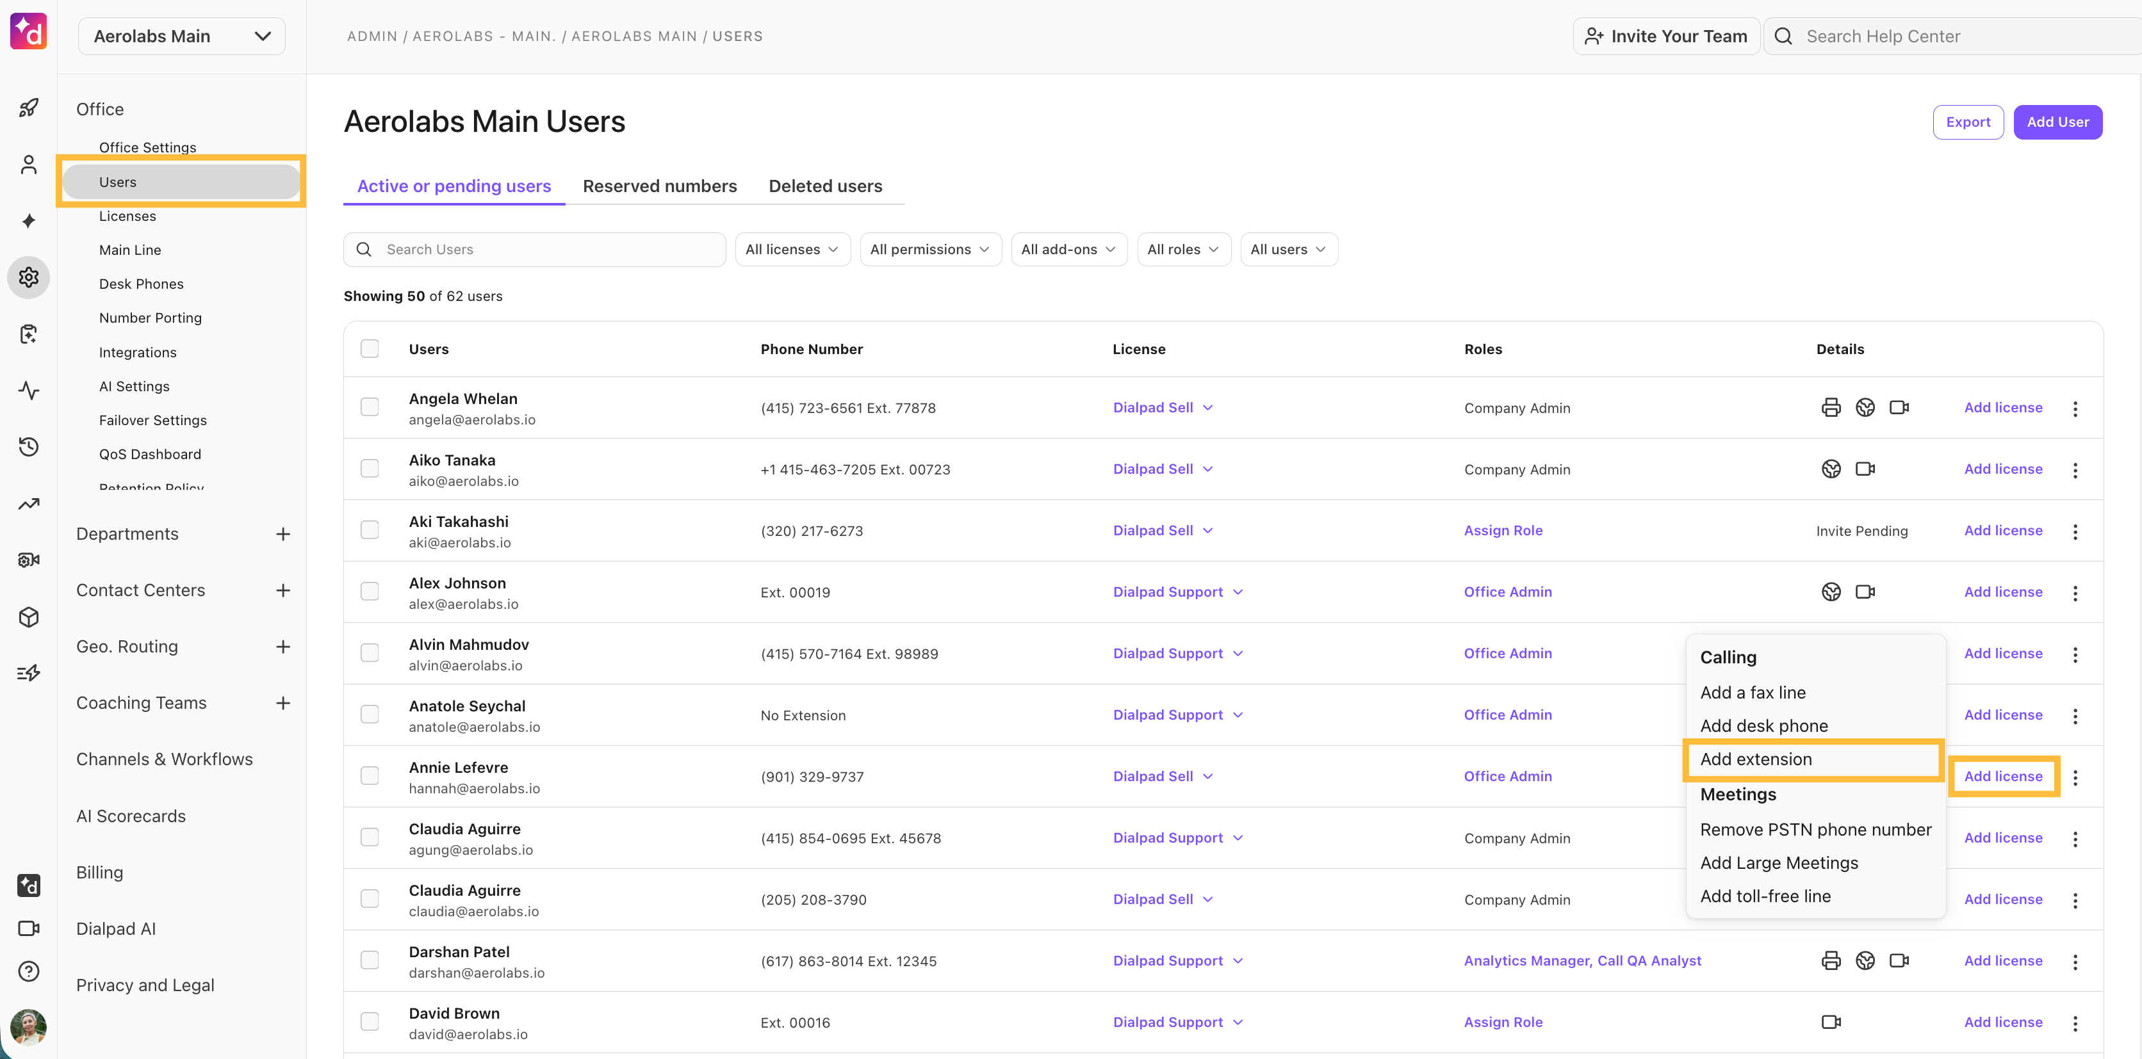Click Darshan Patel's printer icon
Screen dimensions: 2142x1059
point(1831,961)
